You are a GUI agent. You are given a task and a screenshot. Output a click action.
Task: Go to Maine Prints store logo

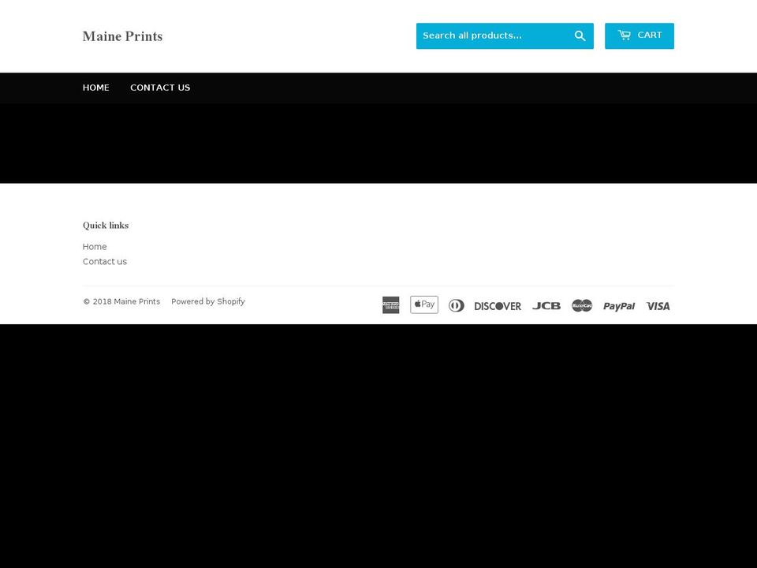tap(123, 36)
